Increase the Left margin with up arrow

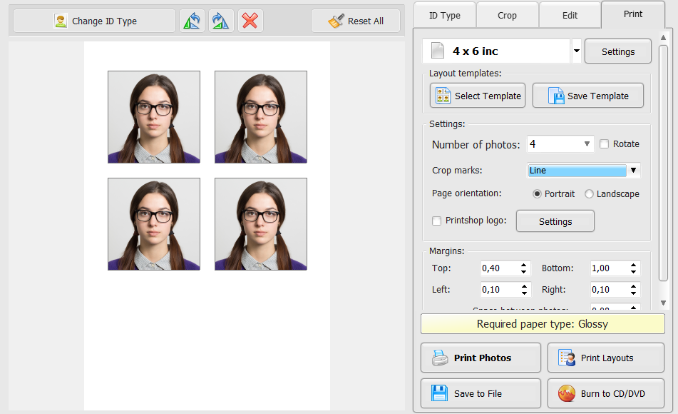click(x=524, y=286)
